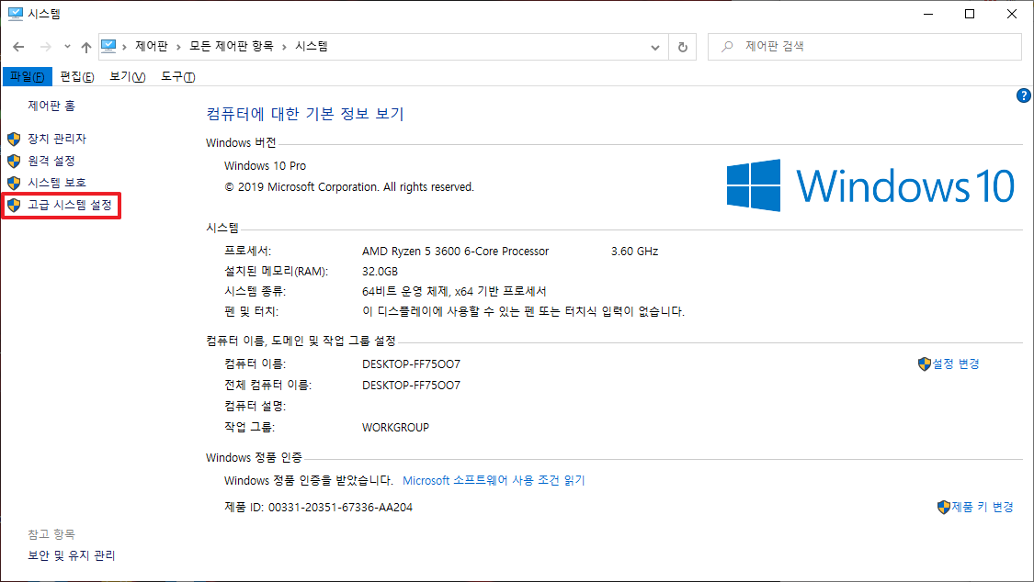Screen dimensions: 1034x582
Task: Open 고급 시스템 설정 link
Action: pyautogui.click(x=70, y=206)
